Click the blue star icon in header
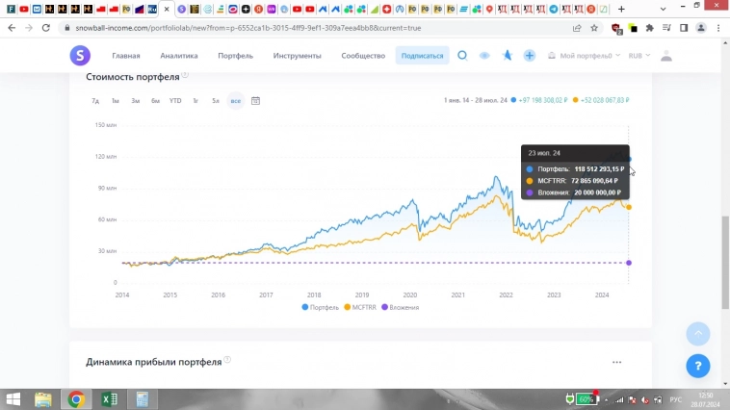Viewport: 730px width, 410px height. [507, 56]
